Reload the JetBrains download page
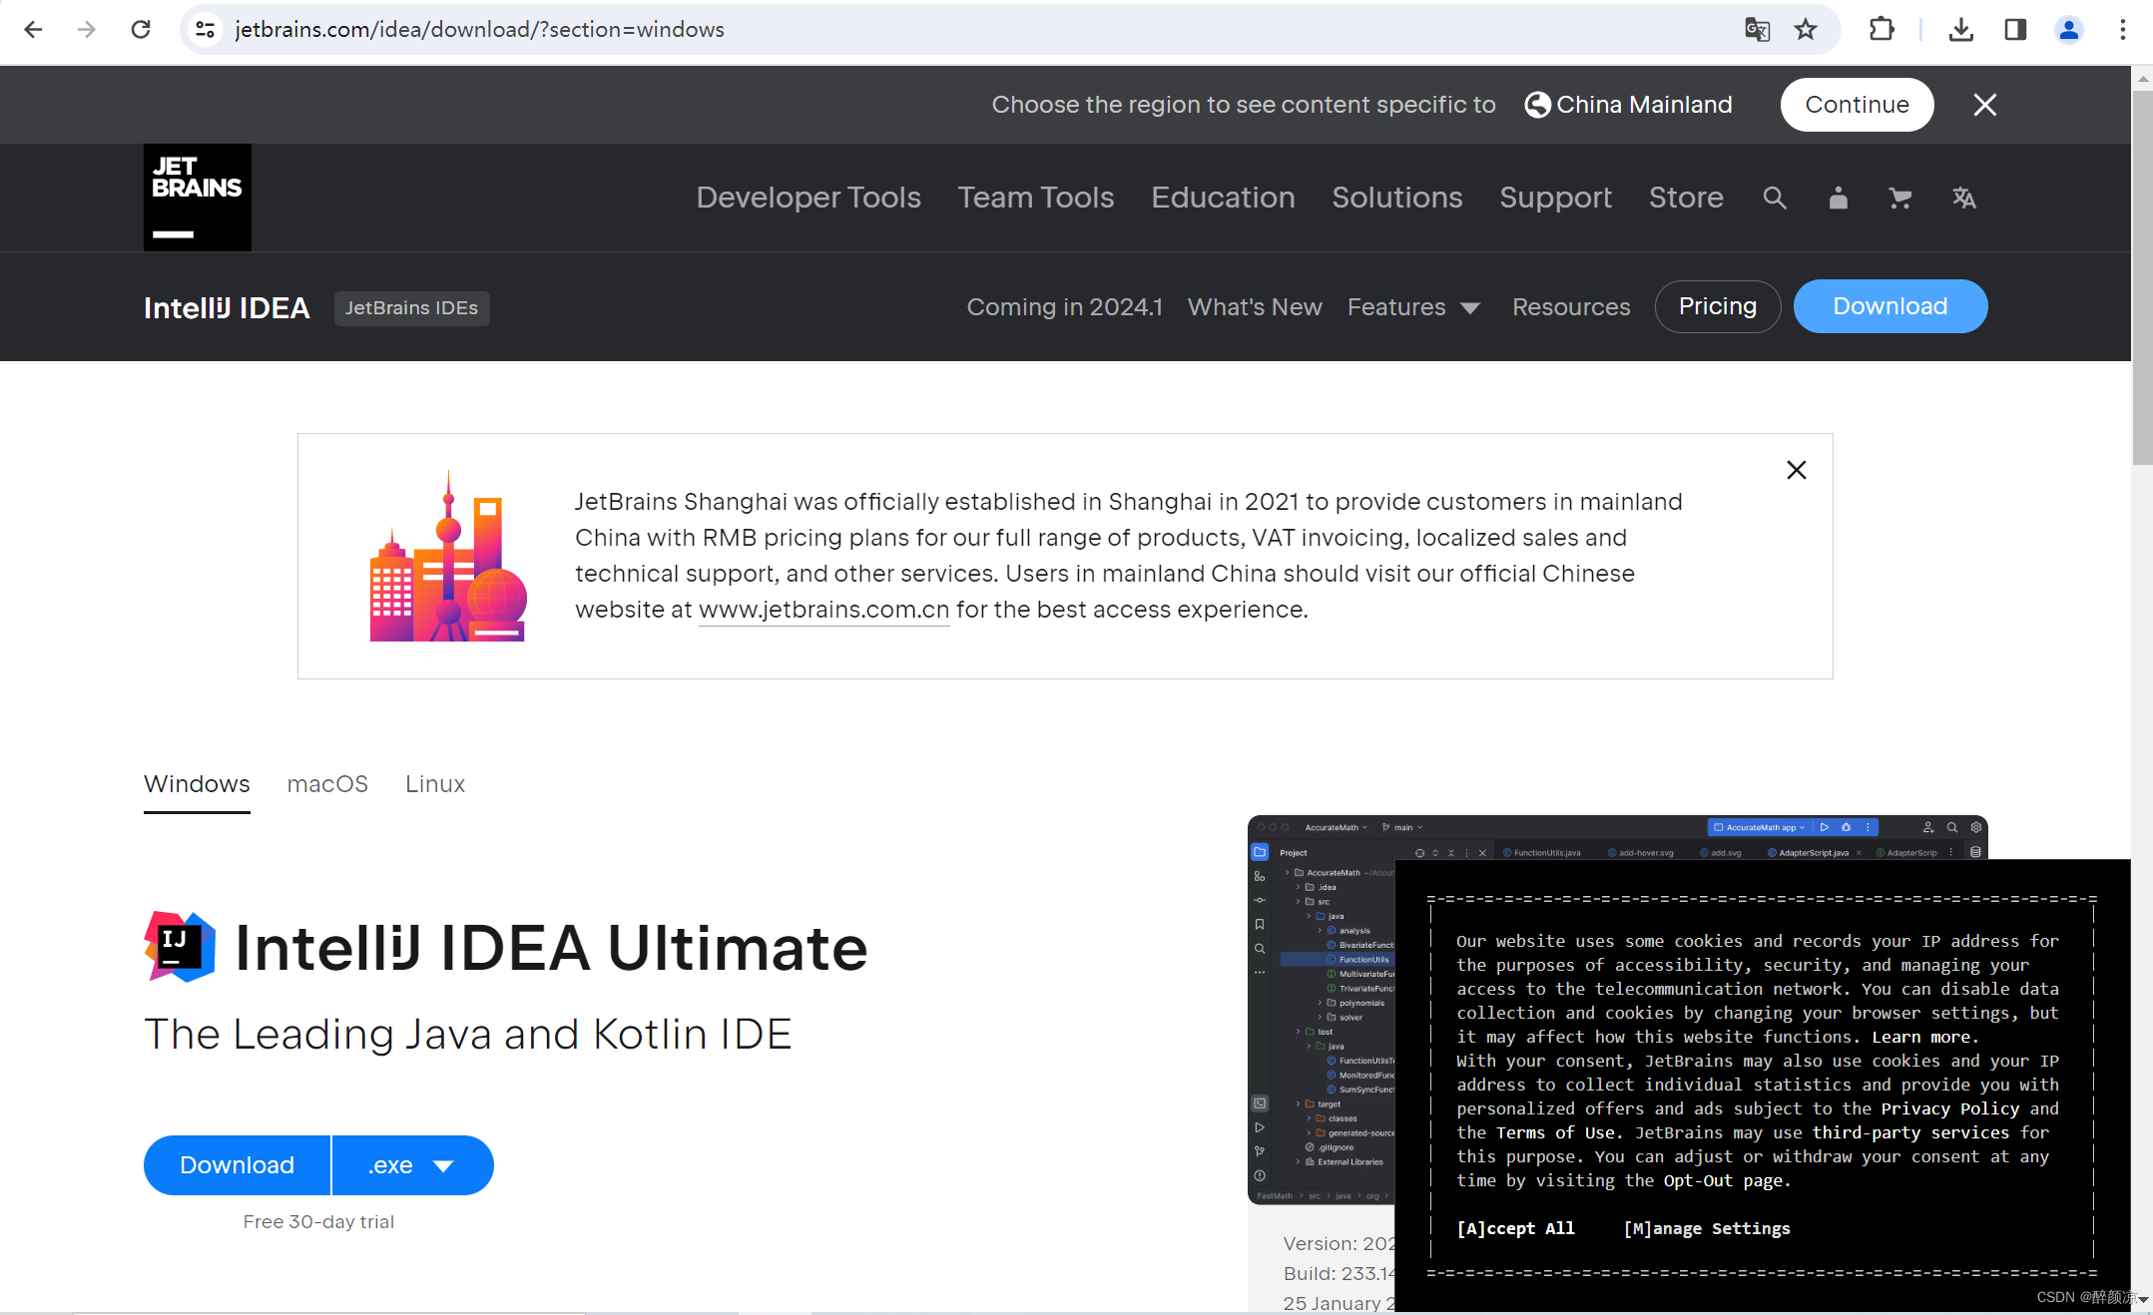Screen dimensions: 2153x1315 click(x=141, y=30)
